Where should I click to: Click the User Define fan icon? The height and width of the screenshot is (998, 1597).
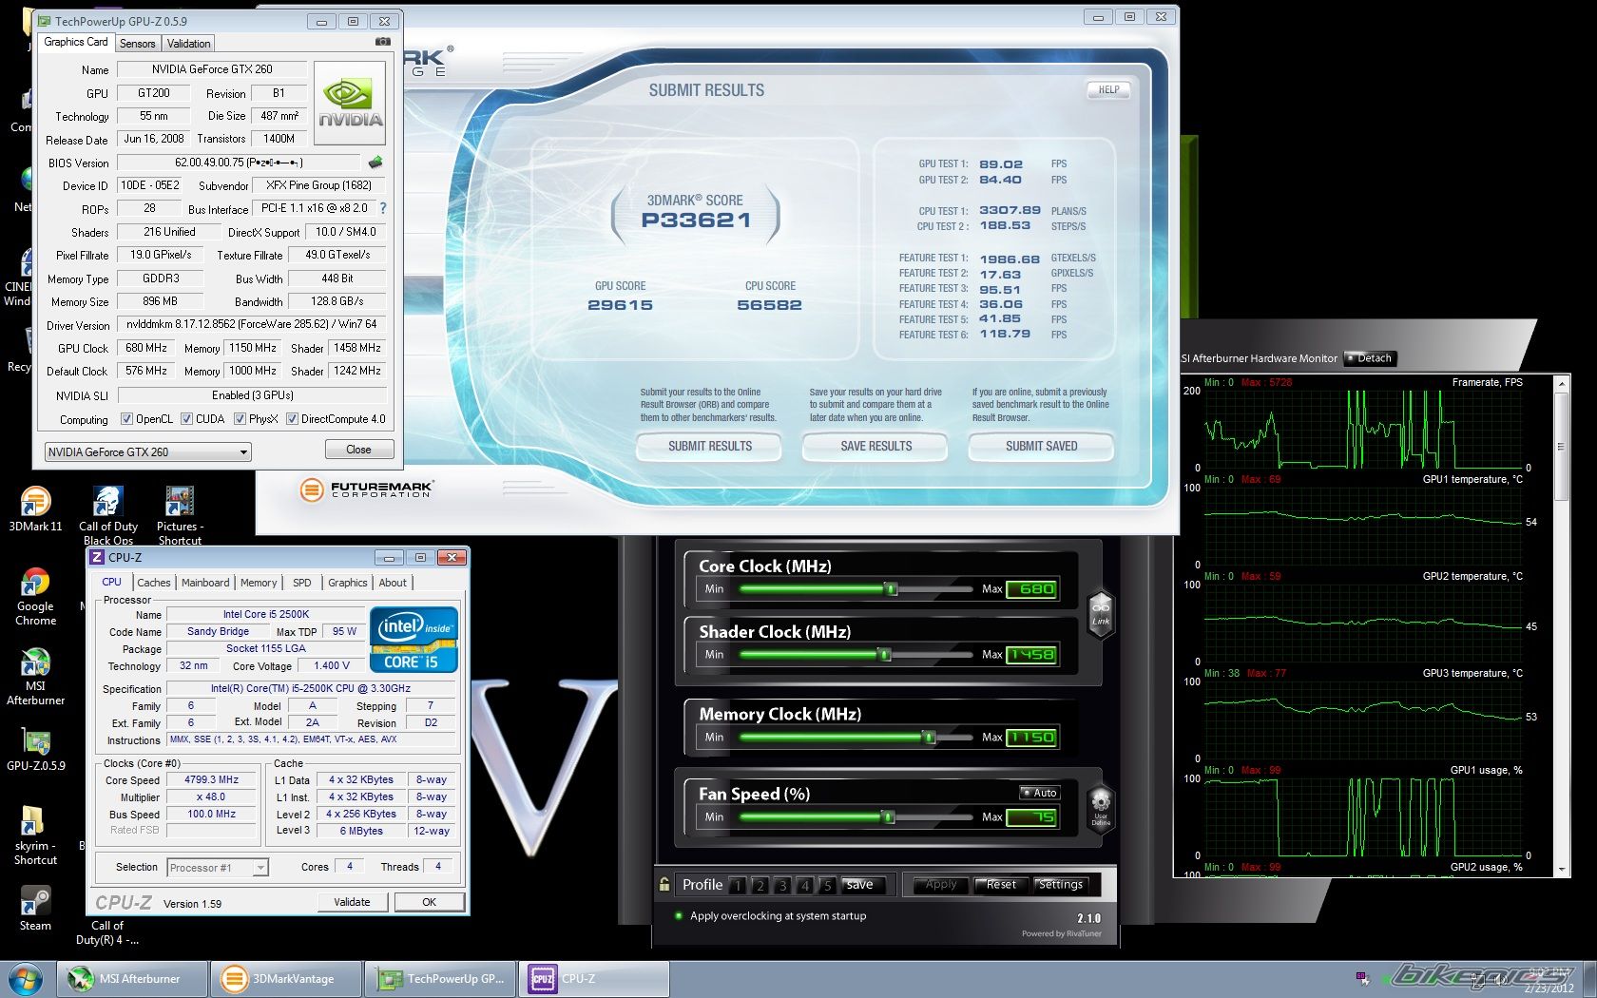(1100, 806)
